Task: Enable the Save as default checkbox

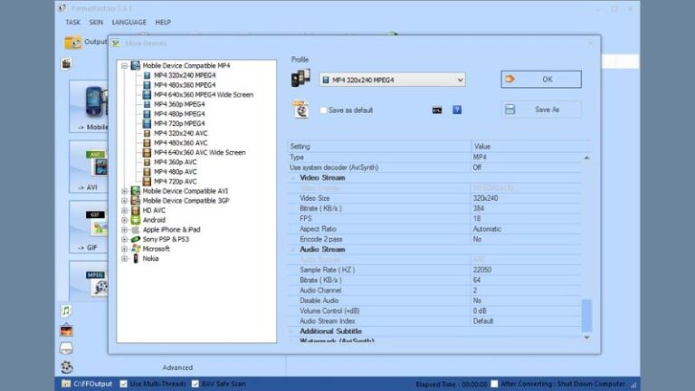Action: point(323,110)
